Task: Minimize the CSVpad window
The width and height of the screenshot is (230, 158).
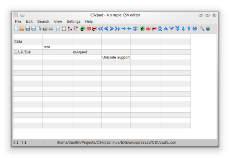Action: (201, 15)
